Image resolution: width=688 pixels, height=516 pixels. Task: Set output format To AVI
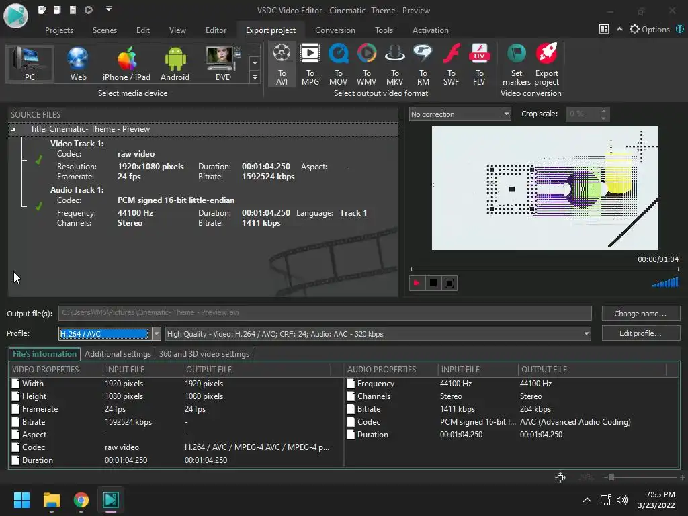click(x=282, y=64)
